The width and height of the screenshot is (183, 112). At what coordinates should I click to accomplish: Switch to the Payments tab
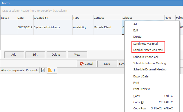click(32, 70)
